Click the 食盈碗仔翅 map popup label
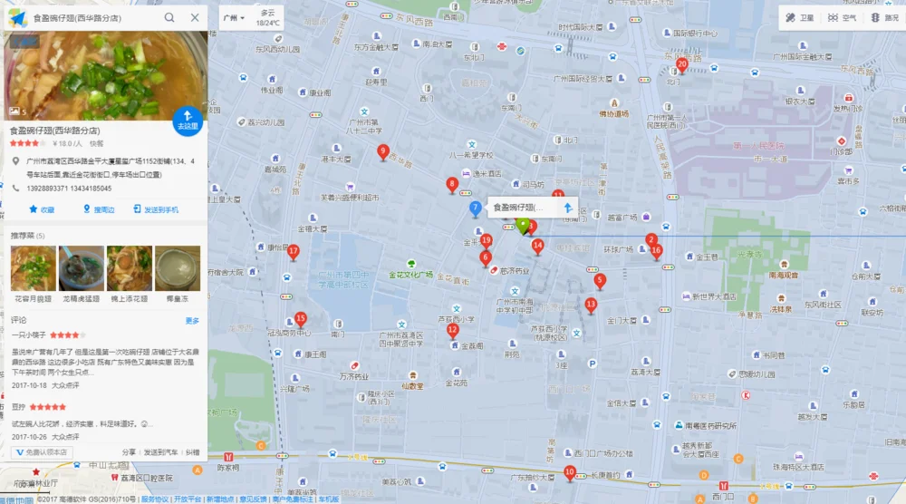 point(518,208)
